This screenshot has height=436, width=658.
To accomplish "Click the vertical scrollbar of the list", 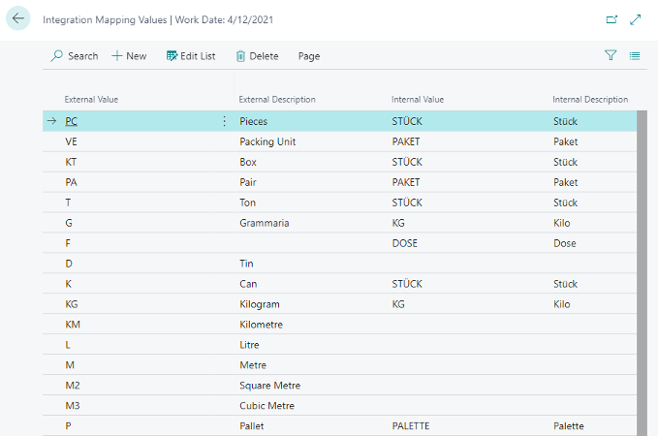I will tap(642, 273).
